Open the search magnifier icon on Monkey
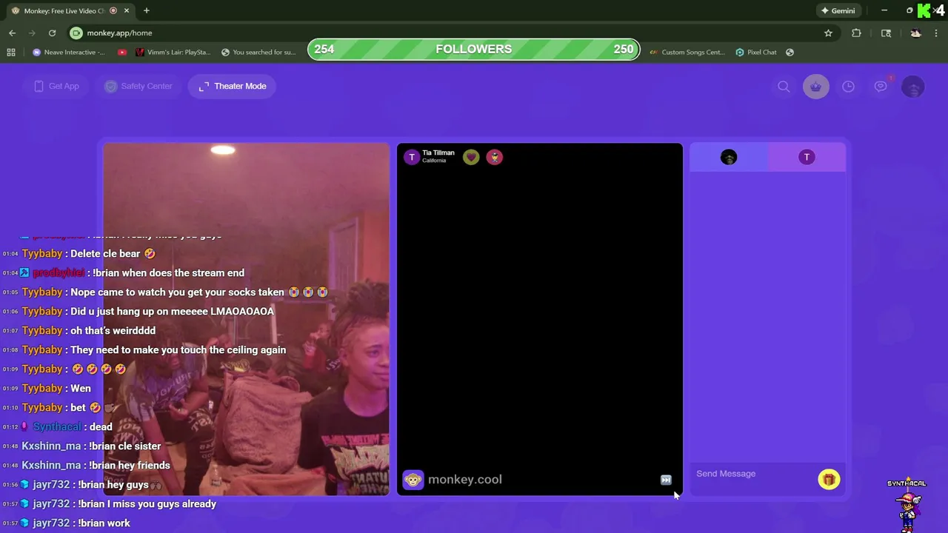Image resolution: width=948 pixels, height=533 pixels. (x=784, y=87)
